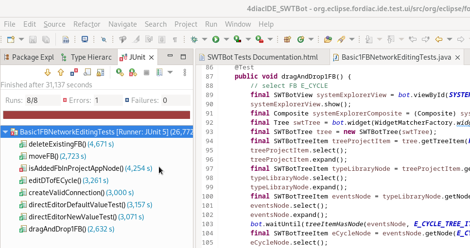Toggle Show Failures Only filter

[74, 72]
